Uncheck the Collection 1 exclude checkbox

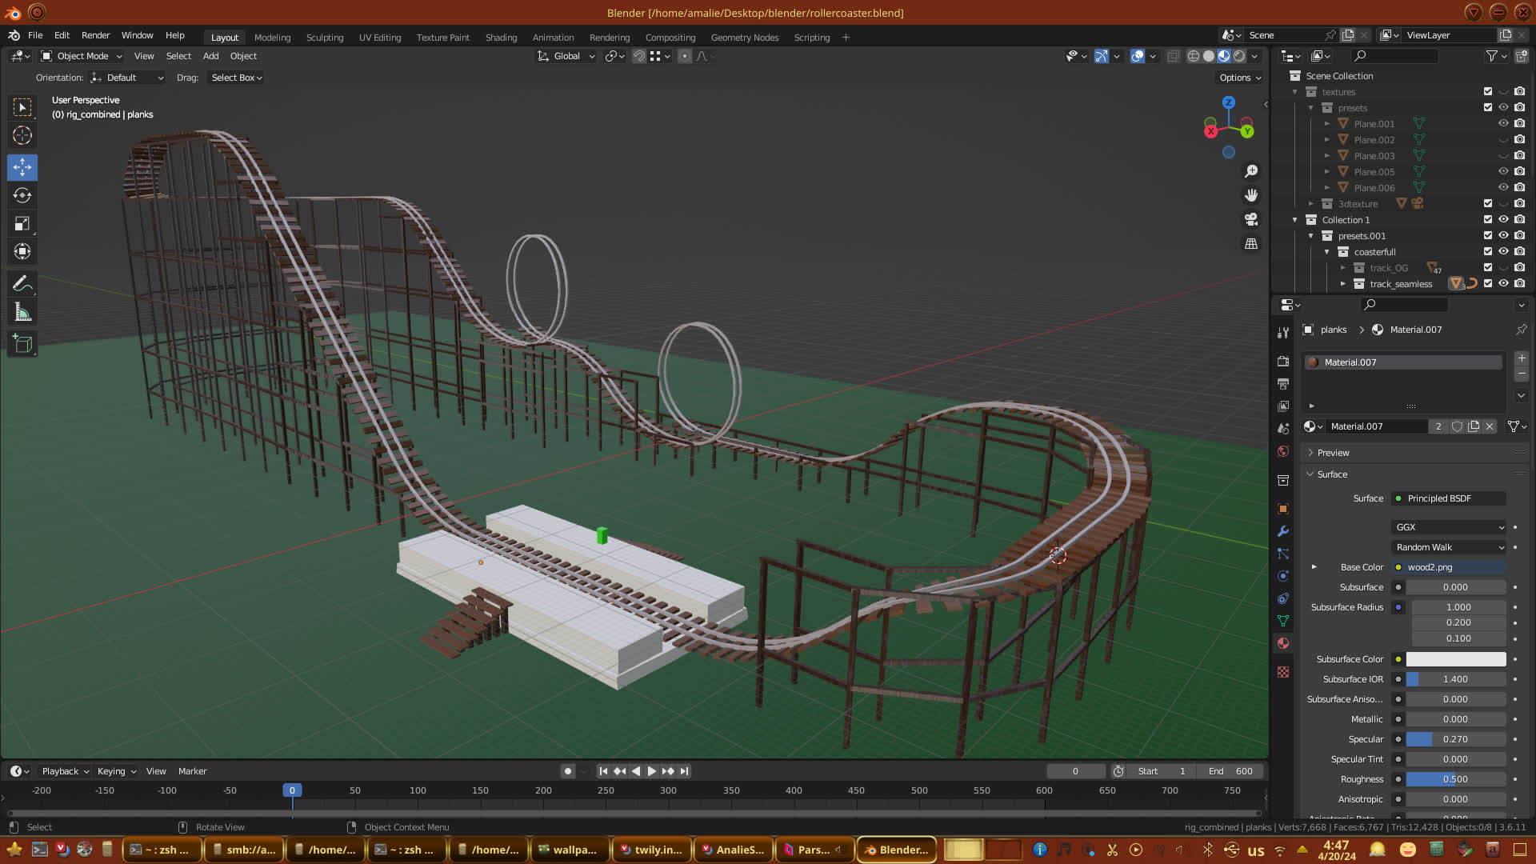tap(1488, 219)
